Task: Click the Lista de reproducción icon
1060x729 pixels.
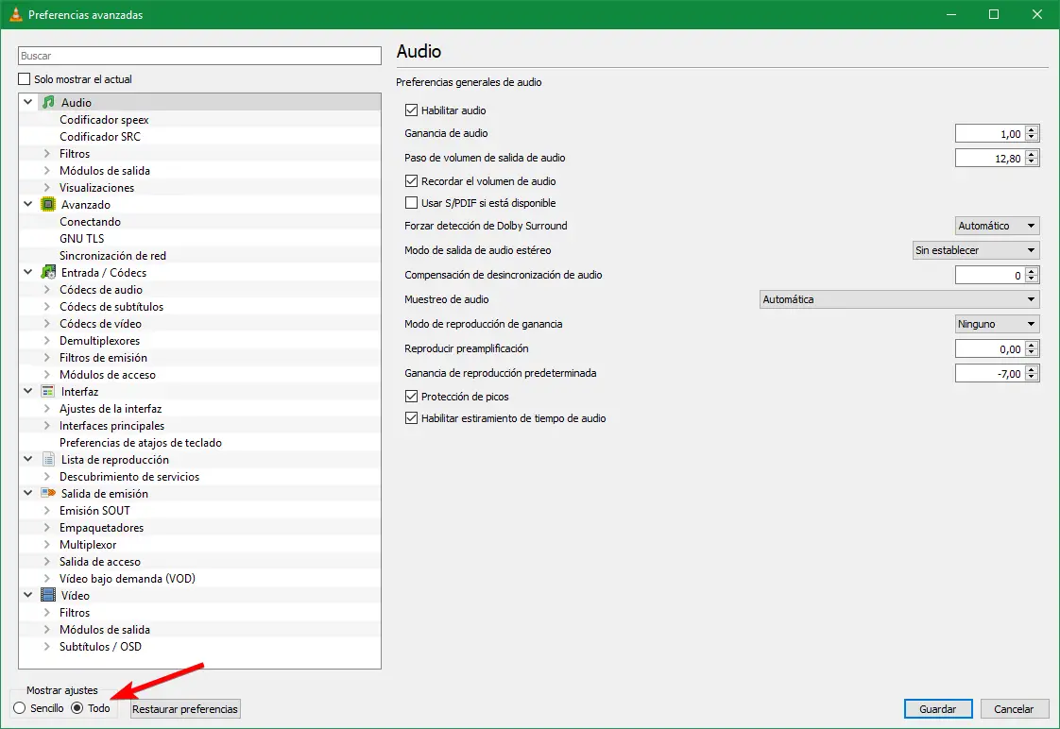Action: pyautogui.click(x=48, y=460)
